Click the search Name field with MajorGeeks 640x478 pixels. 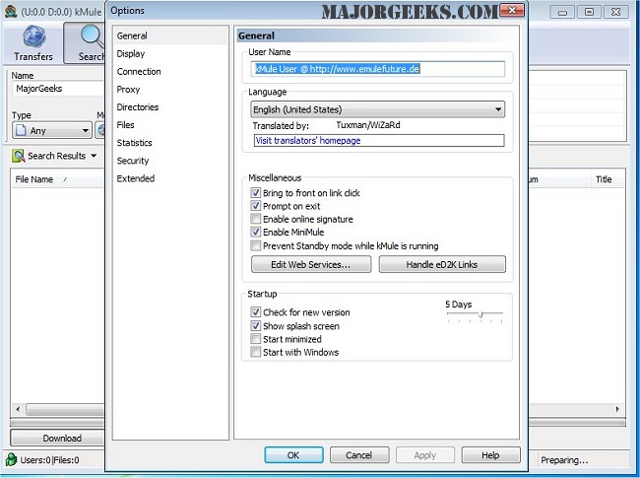(x=58, y=89)
